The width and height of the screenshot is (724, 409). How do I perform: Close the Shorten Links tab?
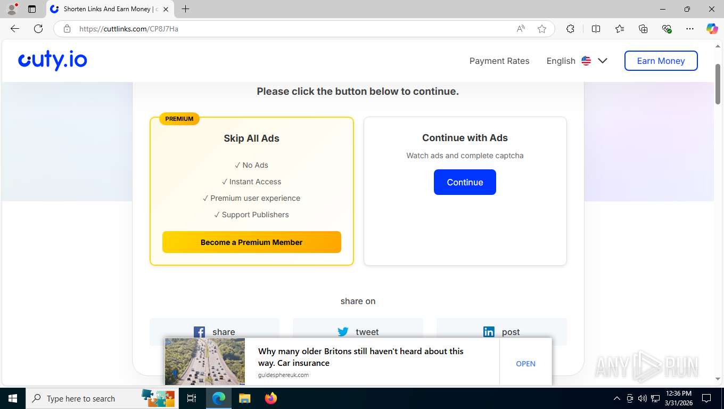click(166, 9)
